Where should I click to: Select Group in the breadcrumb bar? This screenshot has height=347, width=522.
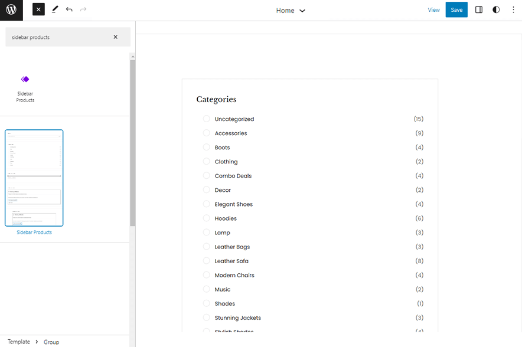pos(51,342)
